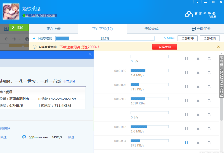
Task: Expand the navigation history dropdown arrow
Action: (20, 39)
